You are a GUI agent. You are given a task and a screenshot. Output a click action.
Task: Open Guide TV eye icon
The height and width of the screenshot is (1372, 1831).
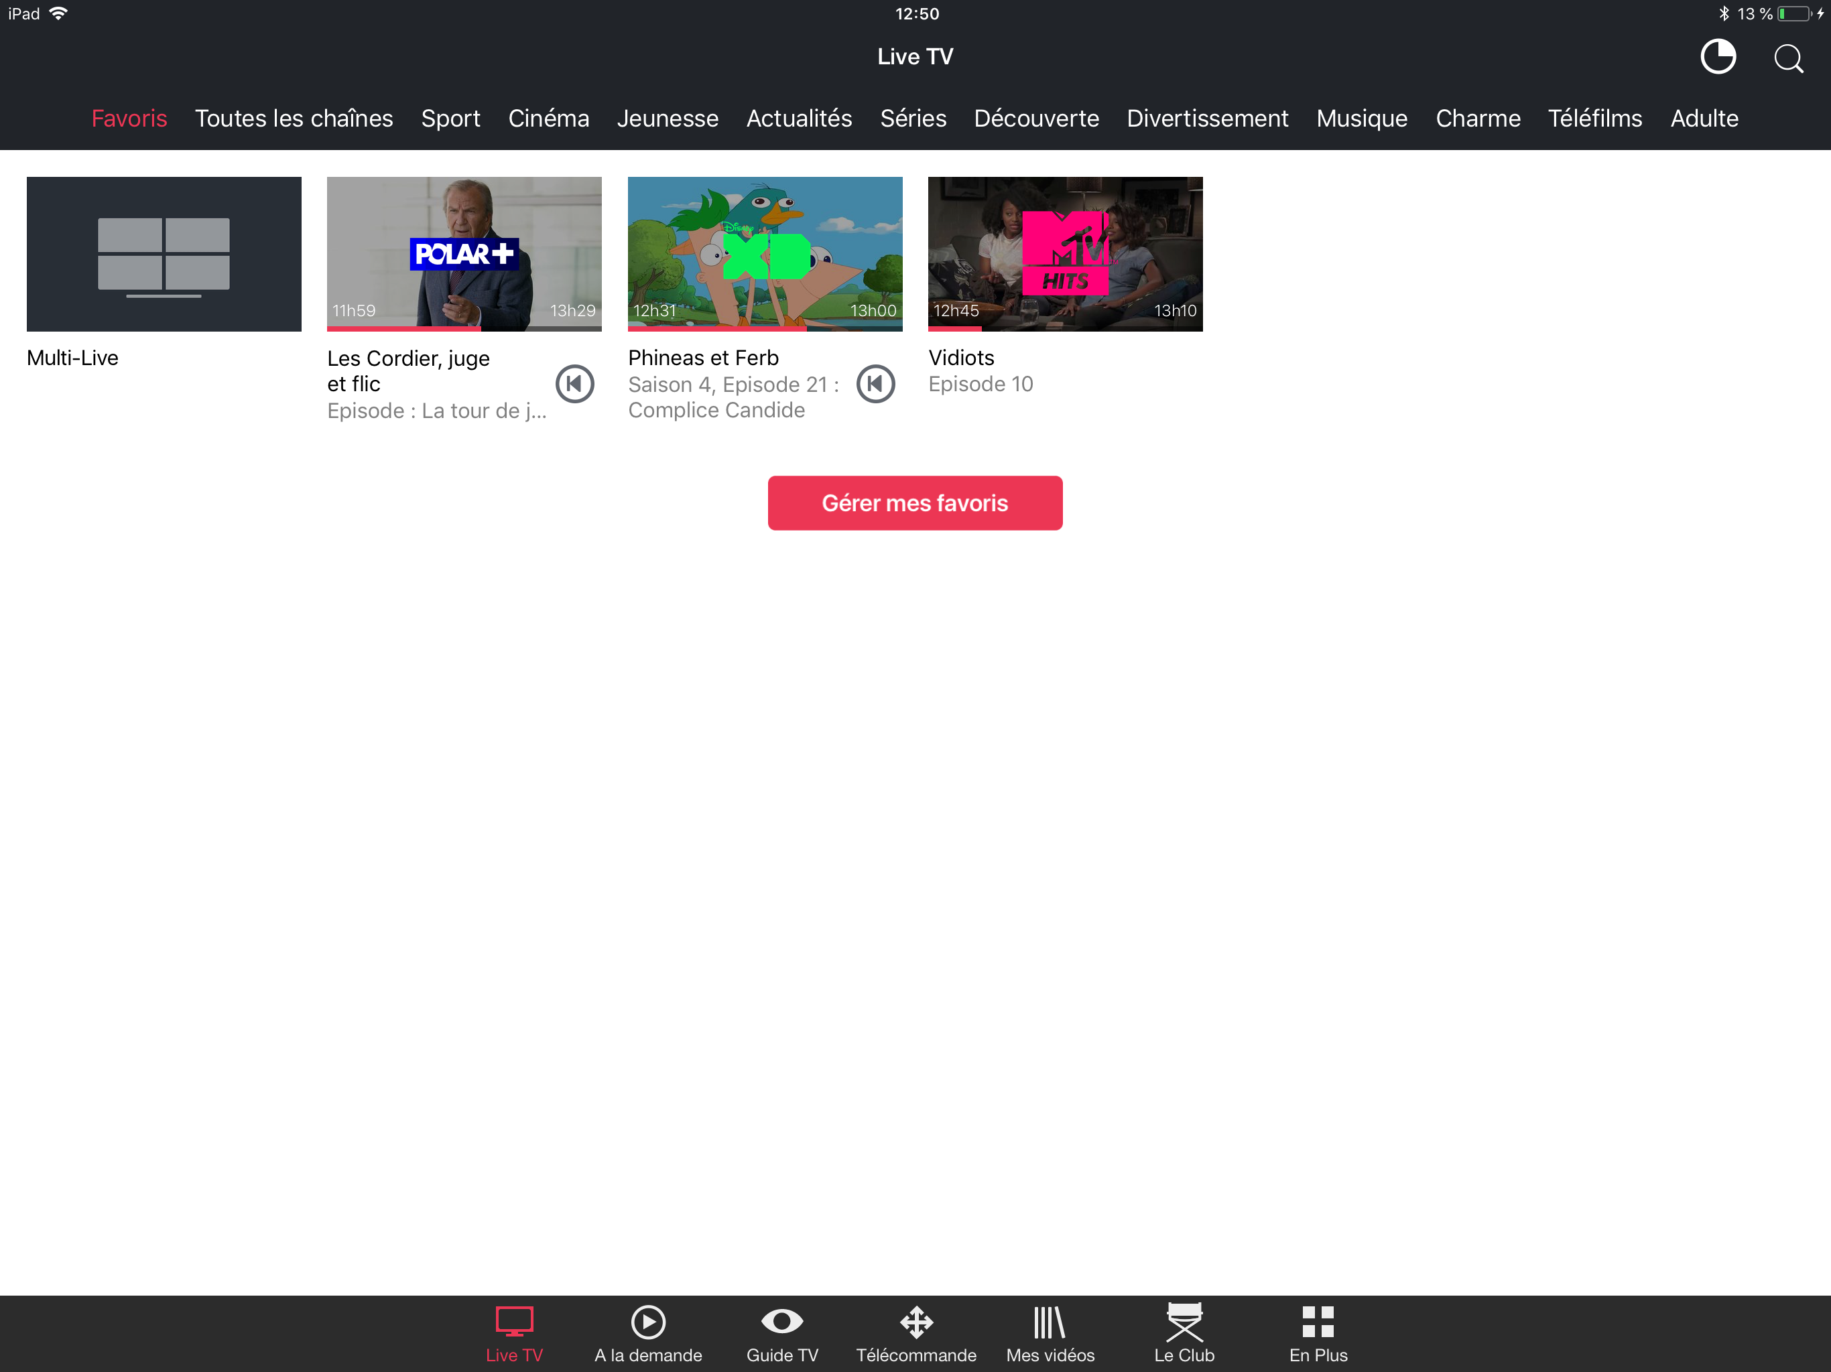point(781,1334)
